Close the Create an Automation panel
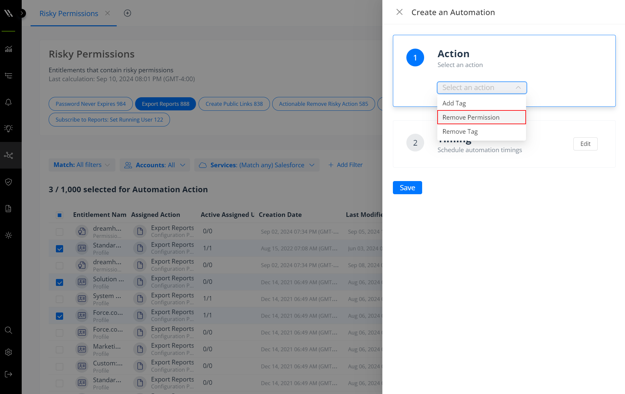The image size is (625, 394). (x=399, y=12)
